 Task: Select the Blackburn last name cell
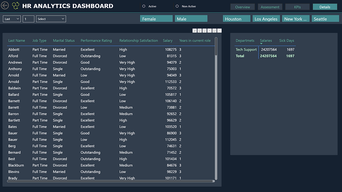(x=16, y=165)
